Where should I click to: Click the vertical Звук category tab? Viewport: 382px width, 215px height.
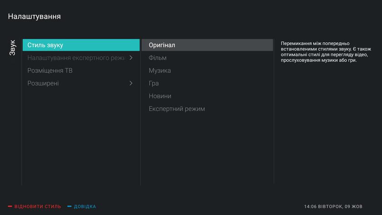tap(13, 48)
